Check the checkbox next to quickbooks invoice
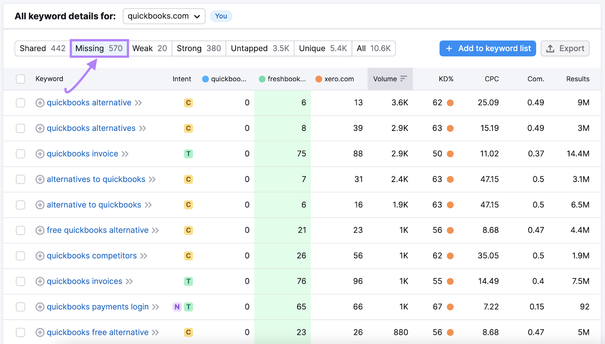The height and width of the screenshot is (344, 605). point(20,154)
